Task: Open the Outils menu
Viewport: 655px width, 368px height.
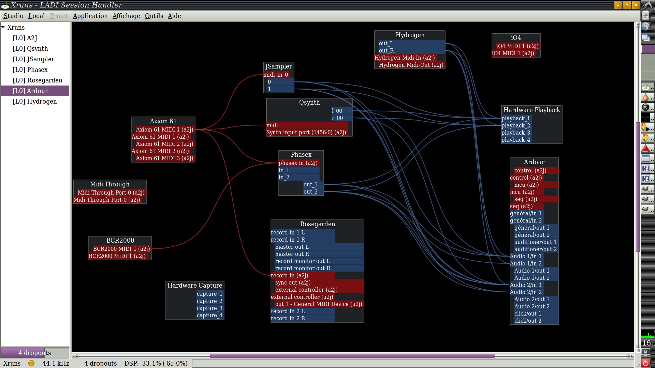Action: (154, 16)
